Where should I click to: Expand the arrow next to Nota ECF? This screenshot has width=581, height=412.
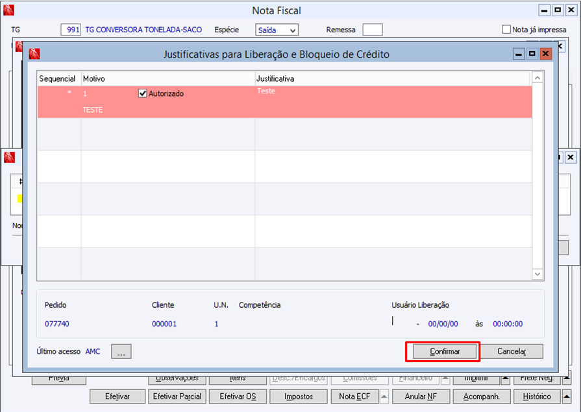click(x=384, y=396)
